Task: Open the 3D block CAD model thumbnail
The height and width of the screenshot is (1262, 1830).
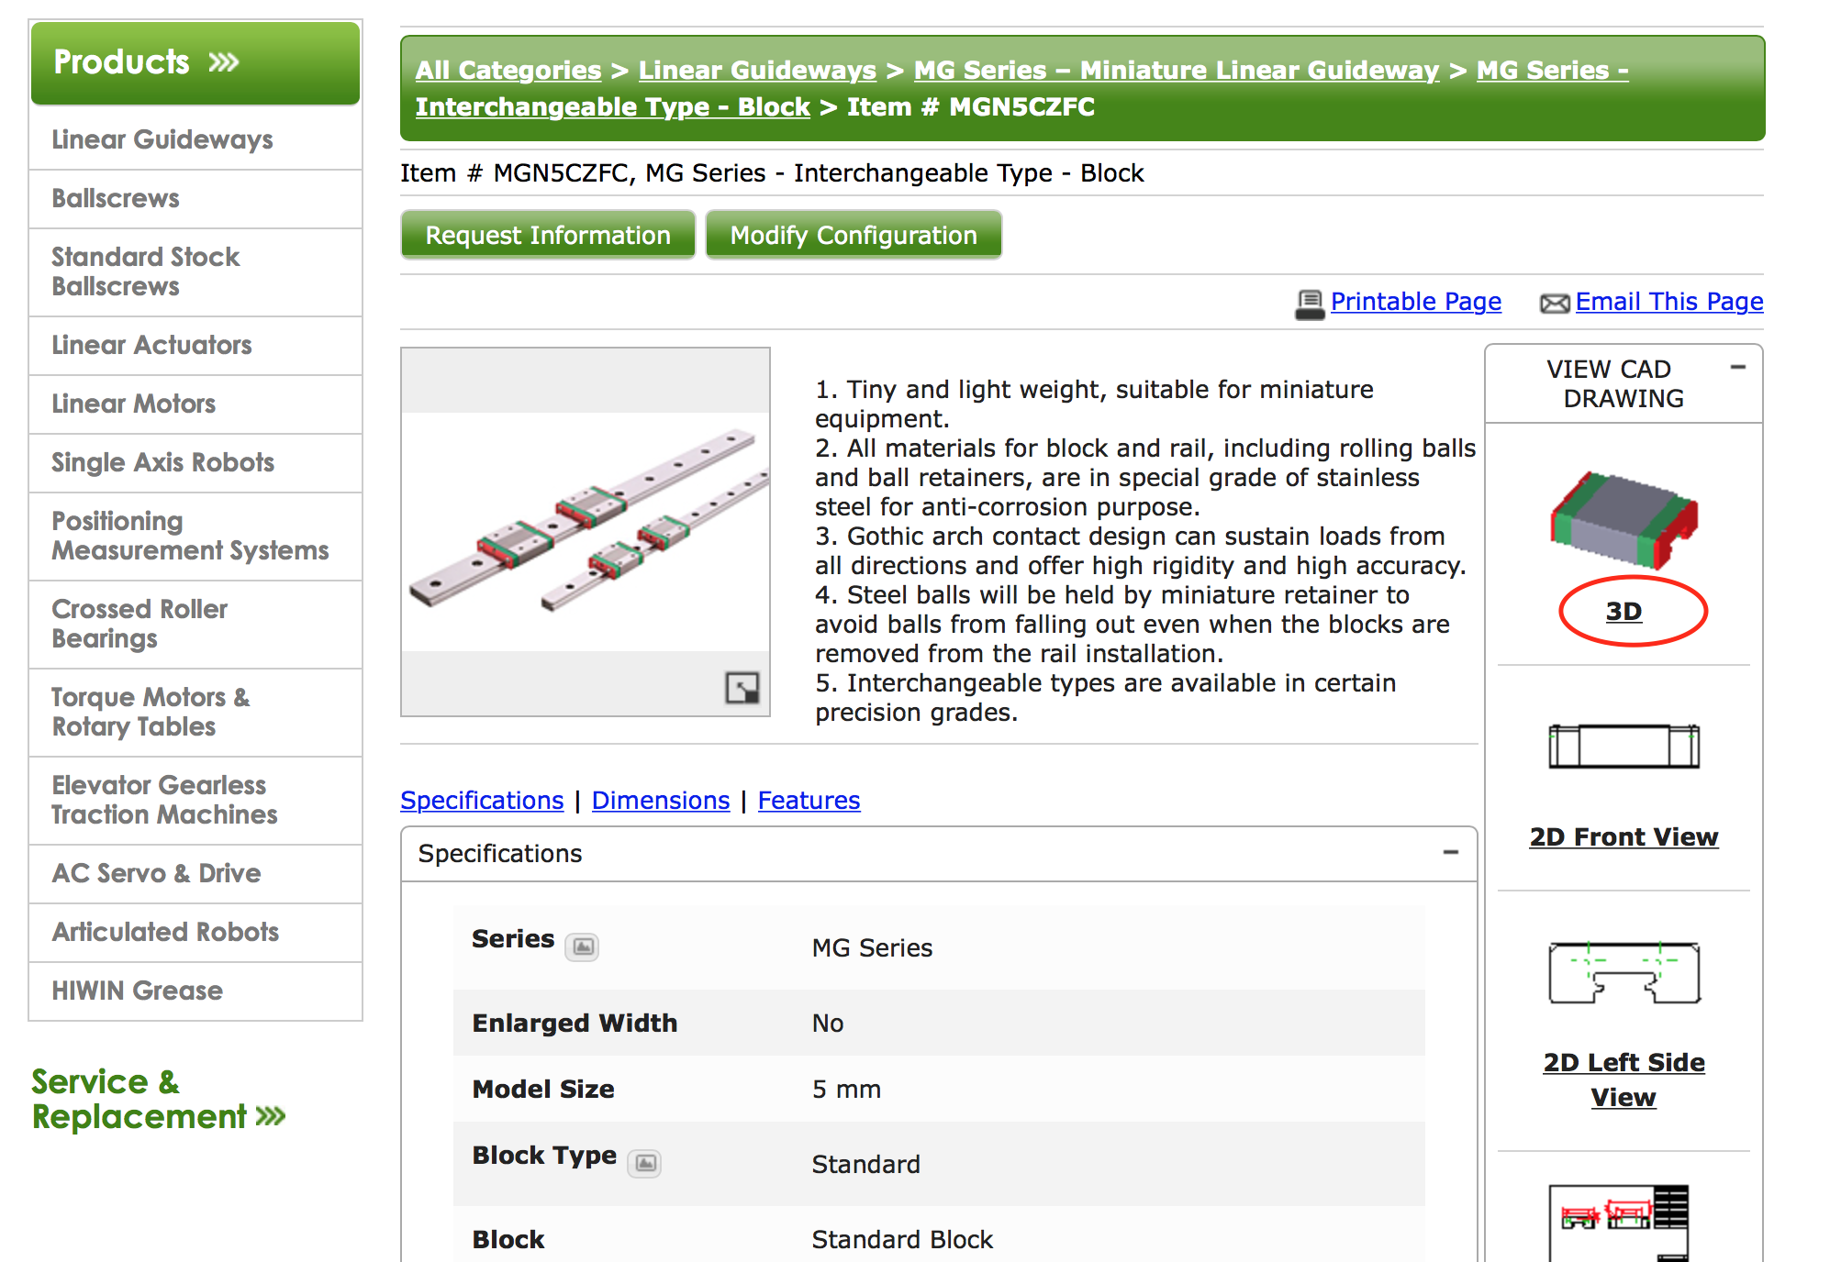Action: point(1623,520)
